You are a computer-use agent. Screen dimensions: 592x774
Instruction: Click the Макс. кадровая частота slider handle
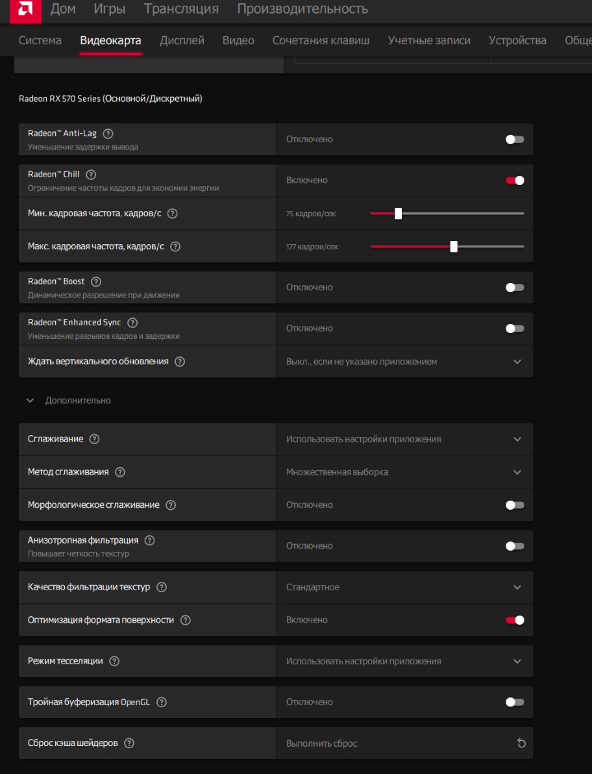(454, 247)
